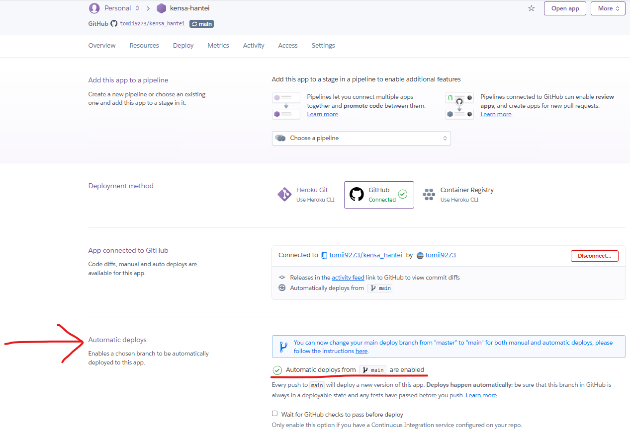Viewport: 630px width, 431px height.
Task: Click the kensa-hantei app name in breadcrumb
Action: [x=190, y=8]
